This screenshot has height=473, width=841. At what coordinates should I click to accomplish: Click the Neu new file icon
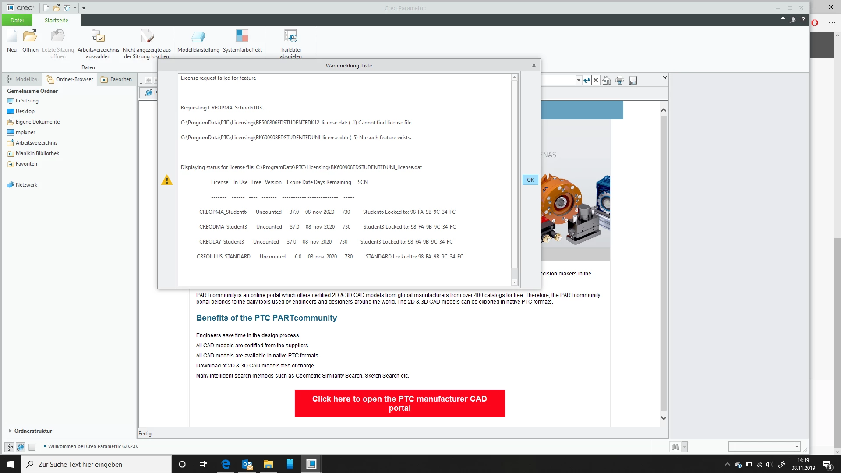point(12,37)
